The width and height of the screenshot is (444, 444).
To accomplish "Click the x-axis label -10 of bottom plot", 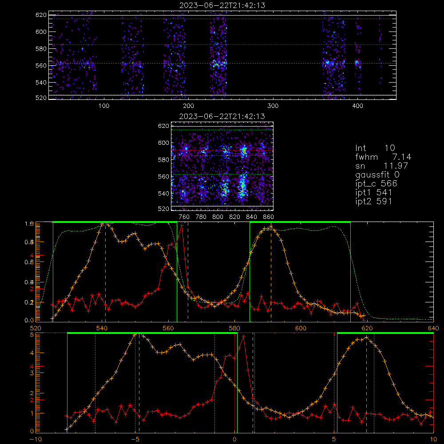I will pyautogui.click(x=36, y=439).
